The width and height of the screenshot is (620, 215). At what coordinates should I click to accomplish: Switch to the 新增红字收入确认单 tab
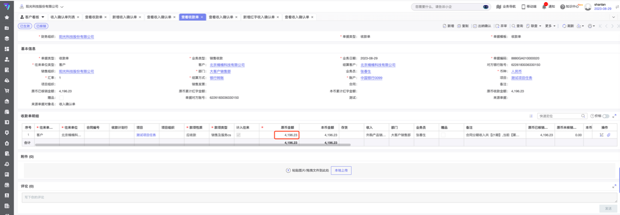pos(261,17)
